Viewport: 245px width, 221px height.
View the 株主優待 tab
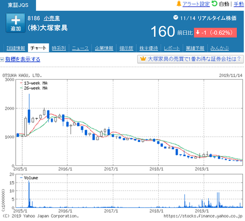149,48
